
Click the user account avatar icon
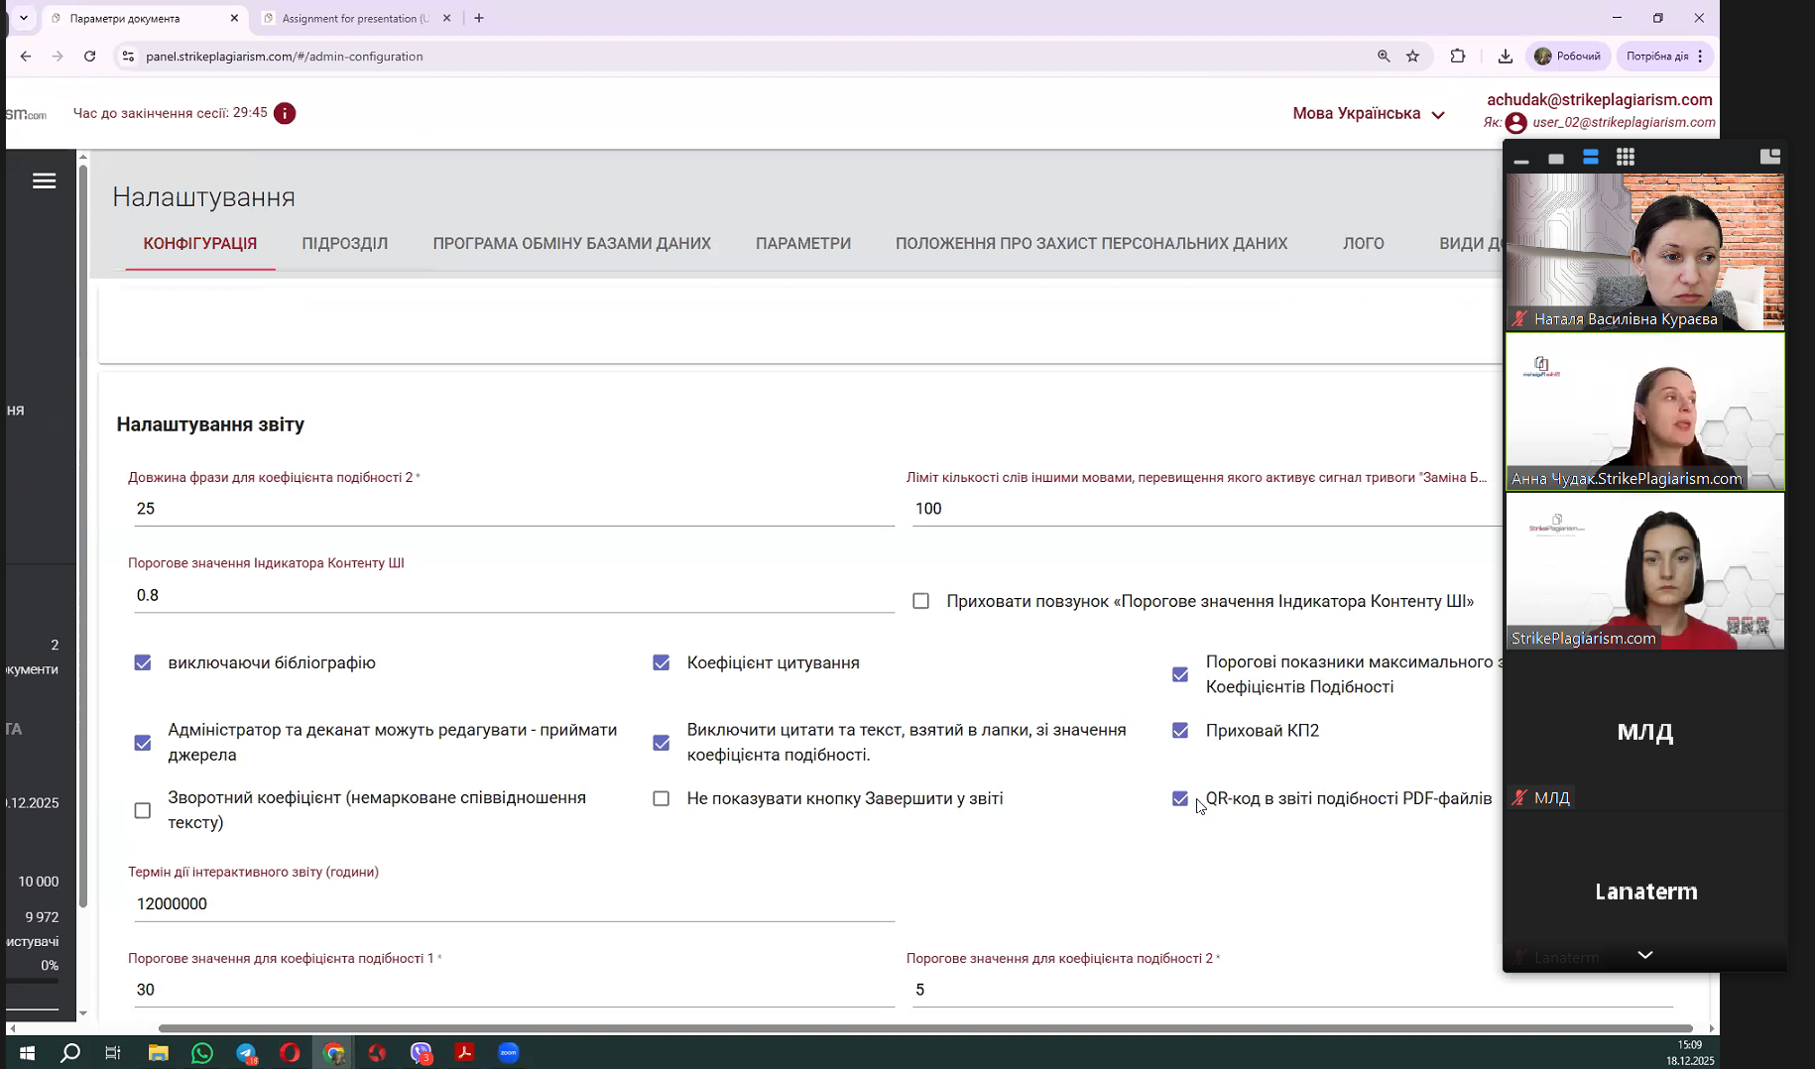pos(1515,123)
